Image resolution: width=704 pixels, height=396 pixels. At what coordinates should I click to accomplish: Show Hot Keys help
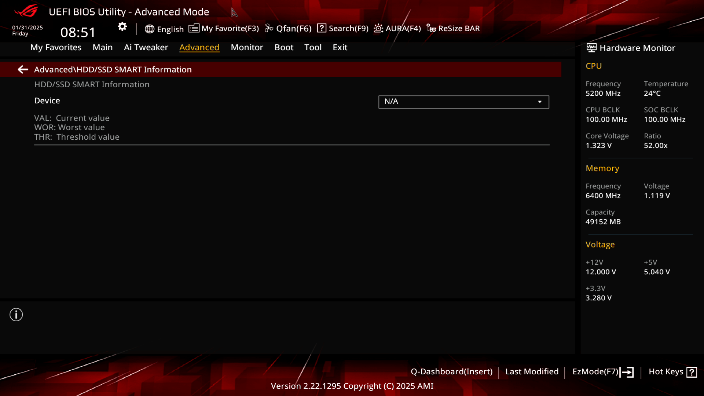point(666,371)
